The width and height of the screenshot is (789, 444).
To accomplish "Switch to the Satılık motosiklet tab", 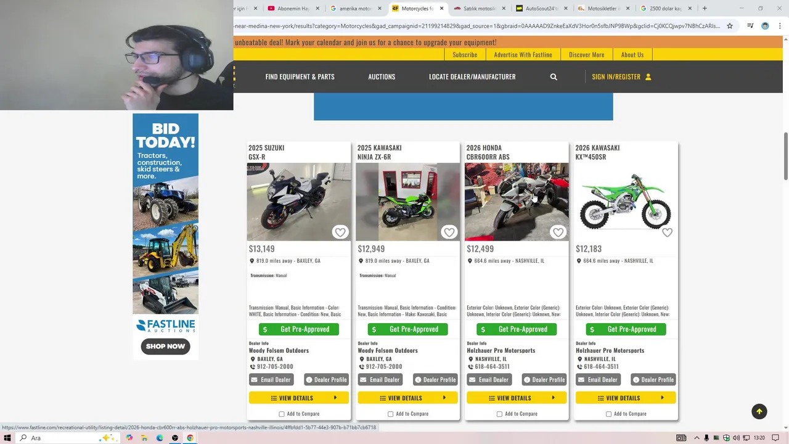I will pos(479,9).
